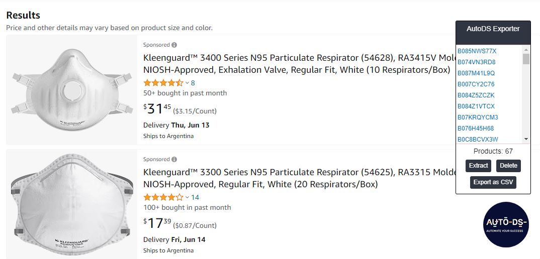The height and width of the screenshot is (259, 540).
Task: Click the AutoDS round logo icon
Action: [506, 224]
